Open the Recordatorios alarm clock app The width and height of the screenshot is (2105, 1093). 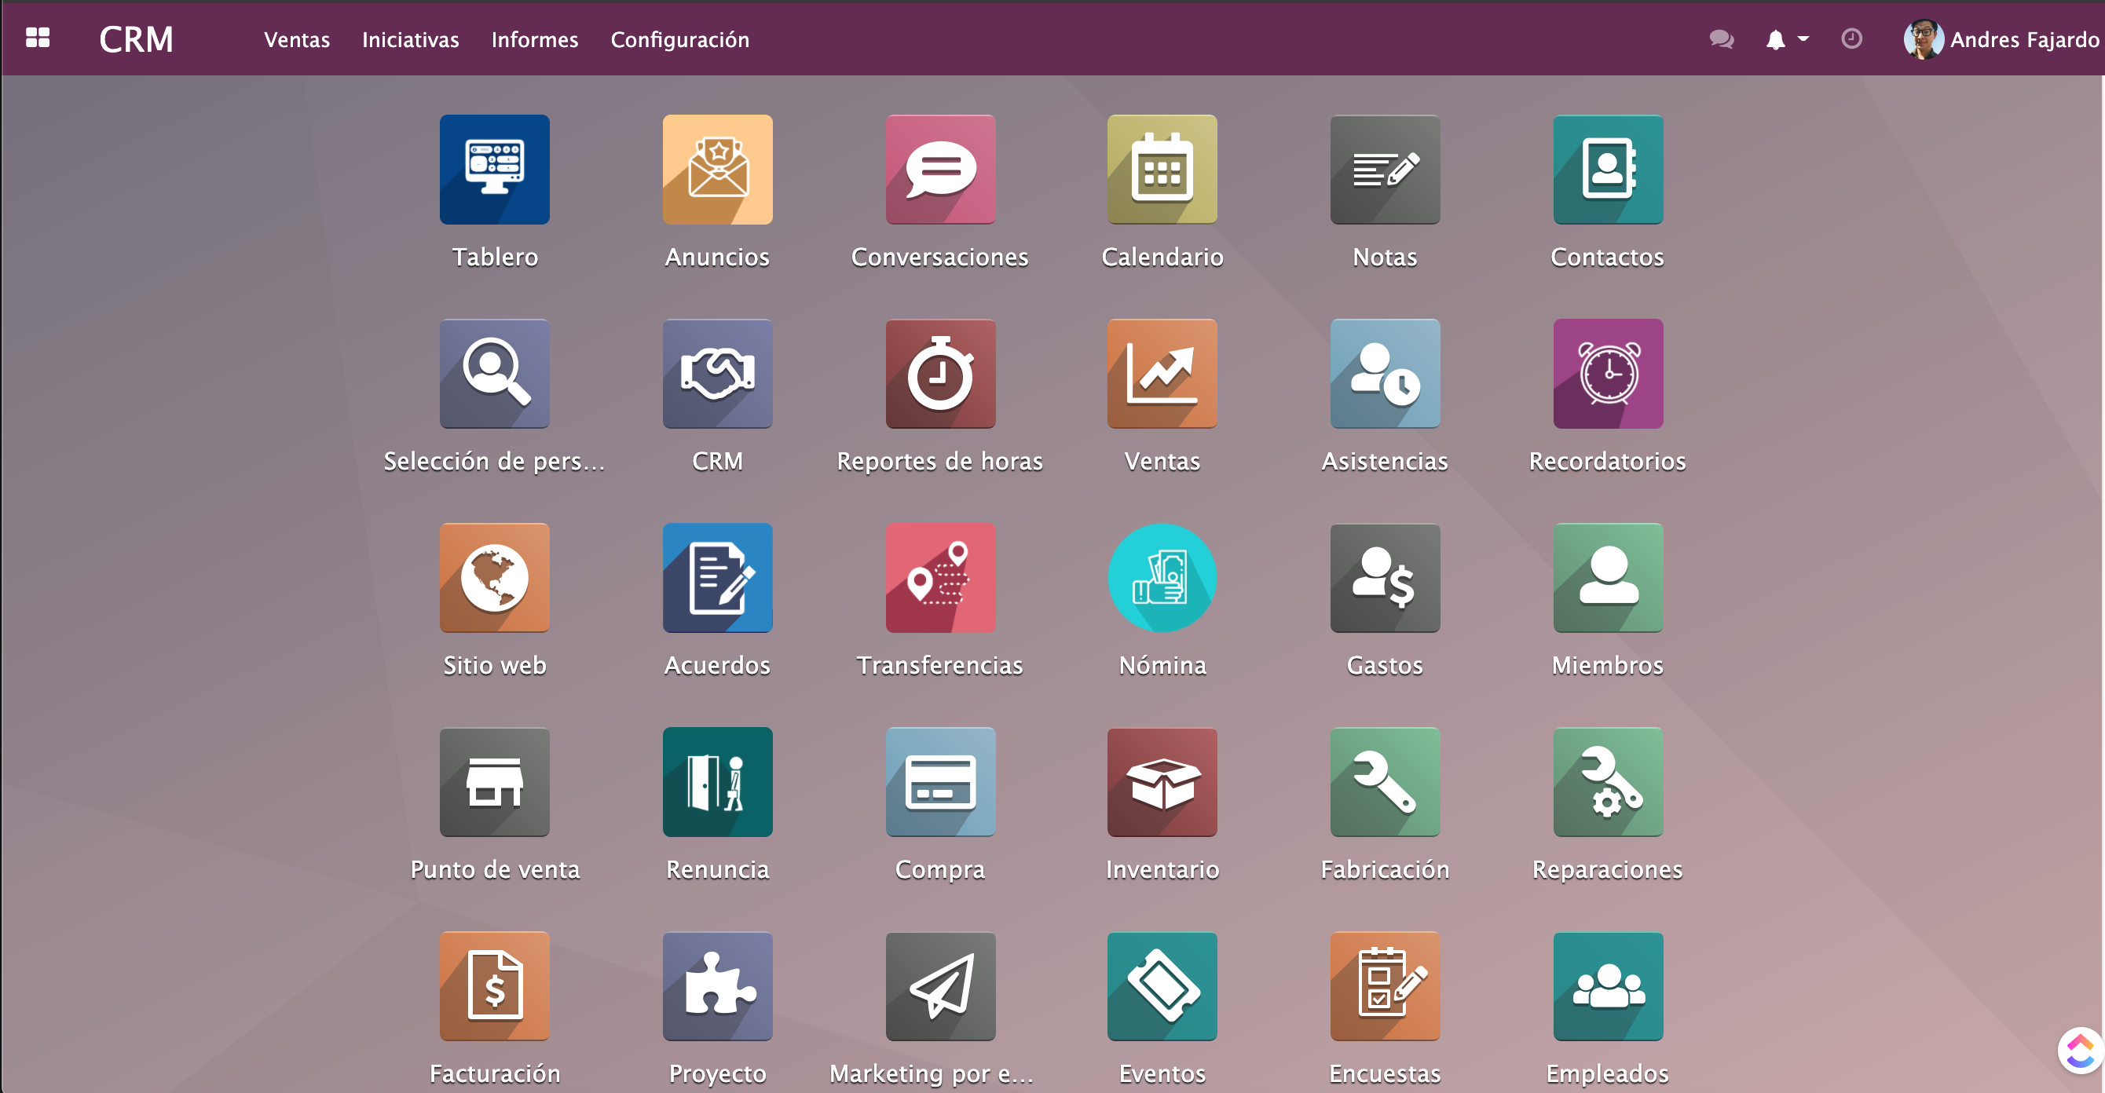[1608, 374]
